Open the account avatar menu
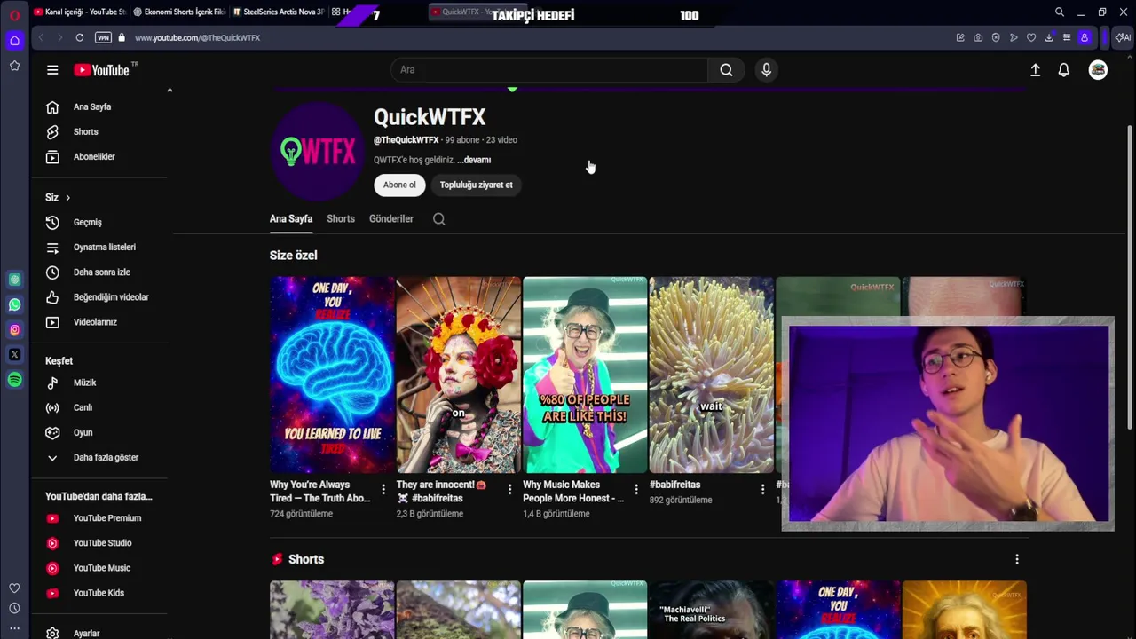 pos(1098,70)
